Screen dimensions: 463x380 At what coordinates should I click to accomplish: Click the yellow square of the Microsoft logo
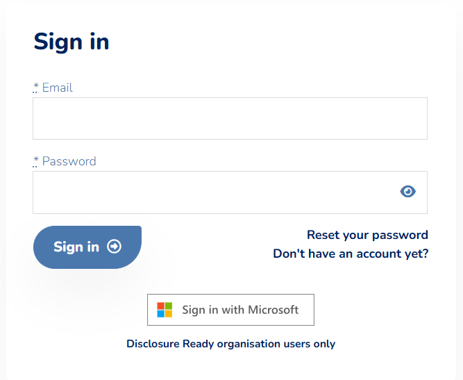tap(169, 314)
